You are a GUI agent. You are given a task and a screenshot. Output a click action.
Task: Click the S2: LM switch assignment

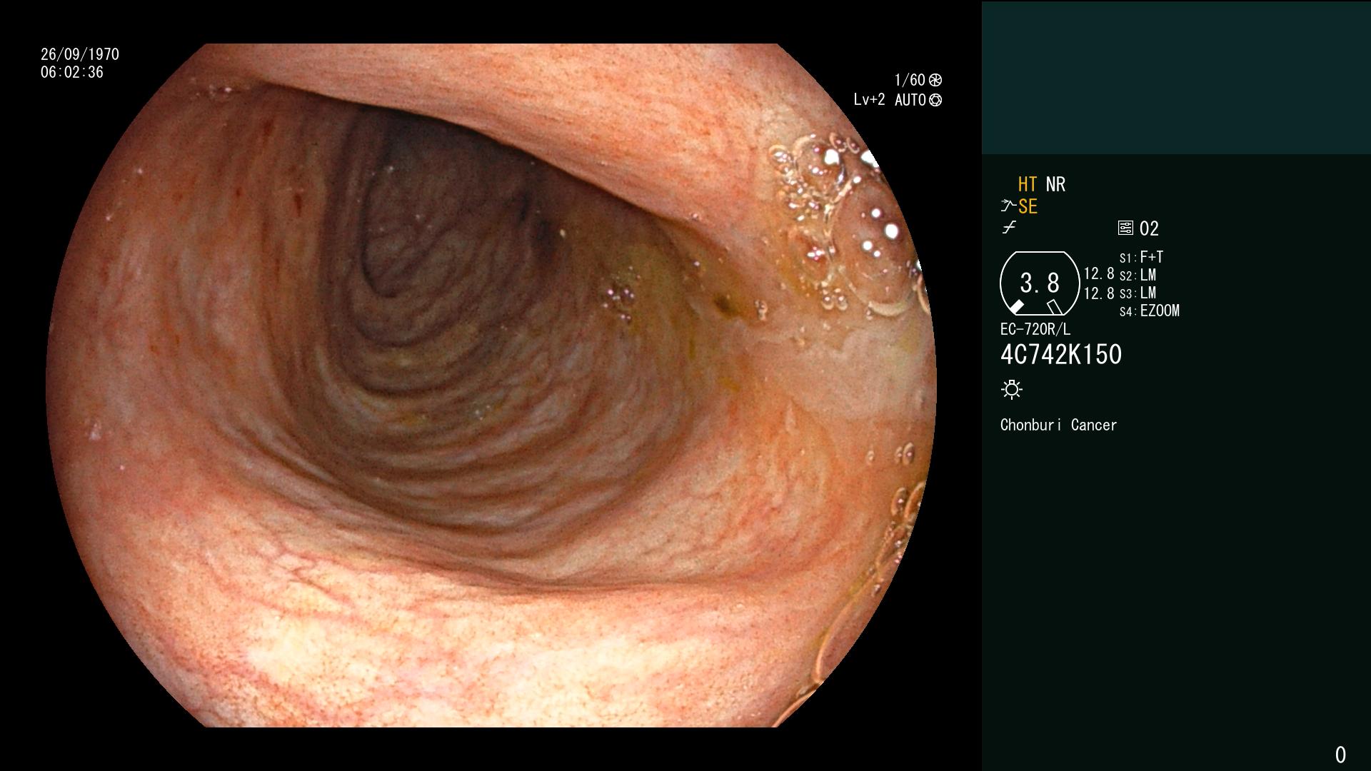[1138, 276]
